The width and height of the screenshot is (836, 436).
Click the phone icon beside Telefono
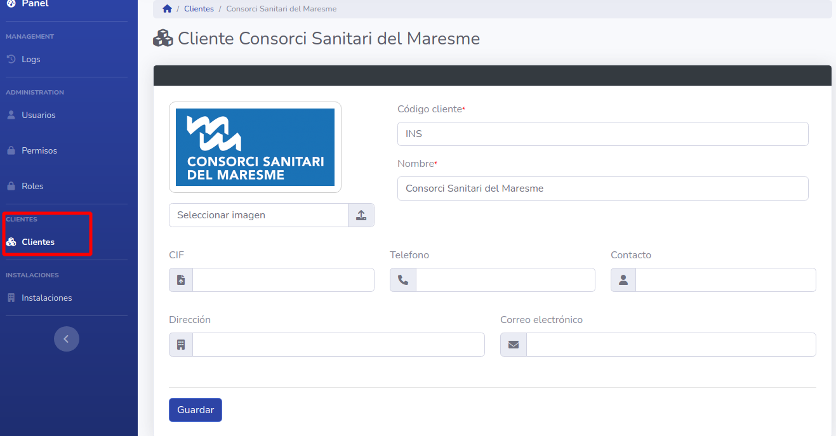[403, 280]
